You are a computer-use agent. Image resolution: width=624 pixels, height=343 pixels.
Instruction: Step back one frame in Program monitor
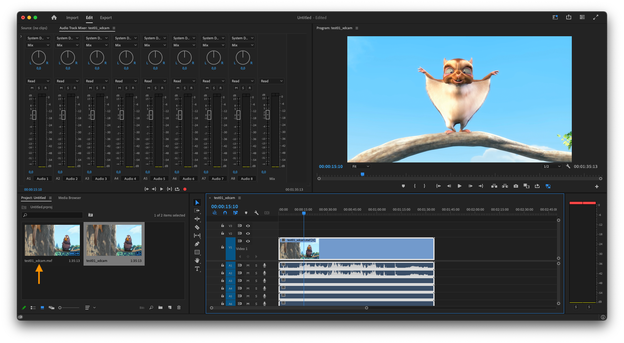click(x=449, y=186)
